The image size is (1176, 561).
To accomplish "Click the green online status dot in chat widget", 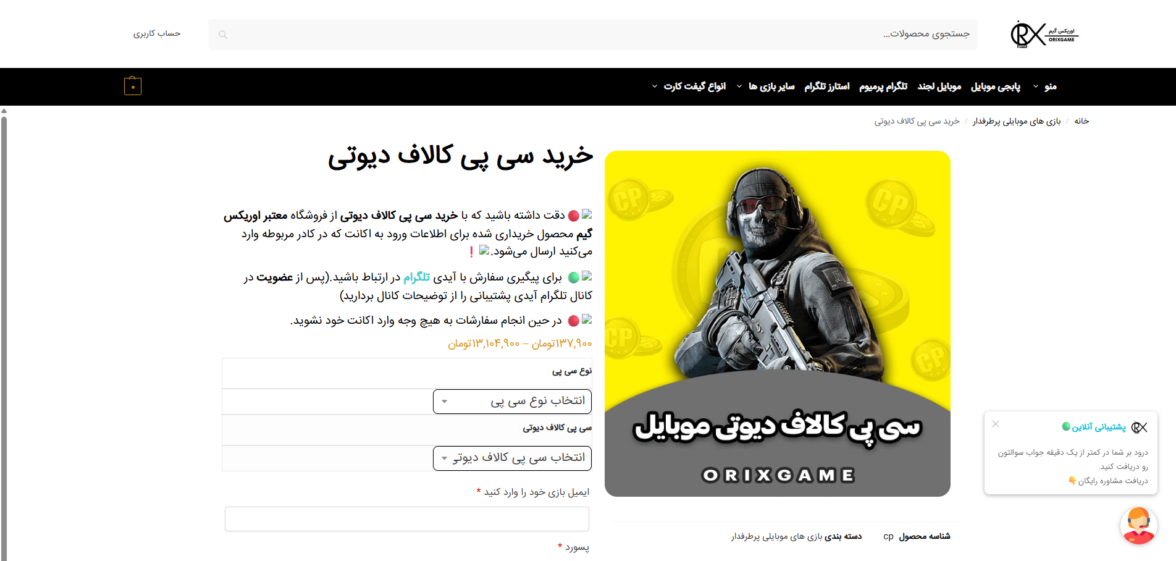I will (1065, 426).
